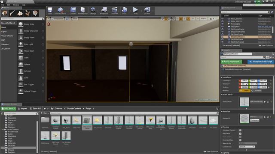
Task: Click StarterContent in breadcrumb path
Action: point(74,108)
